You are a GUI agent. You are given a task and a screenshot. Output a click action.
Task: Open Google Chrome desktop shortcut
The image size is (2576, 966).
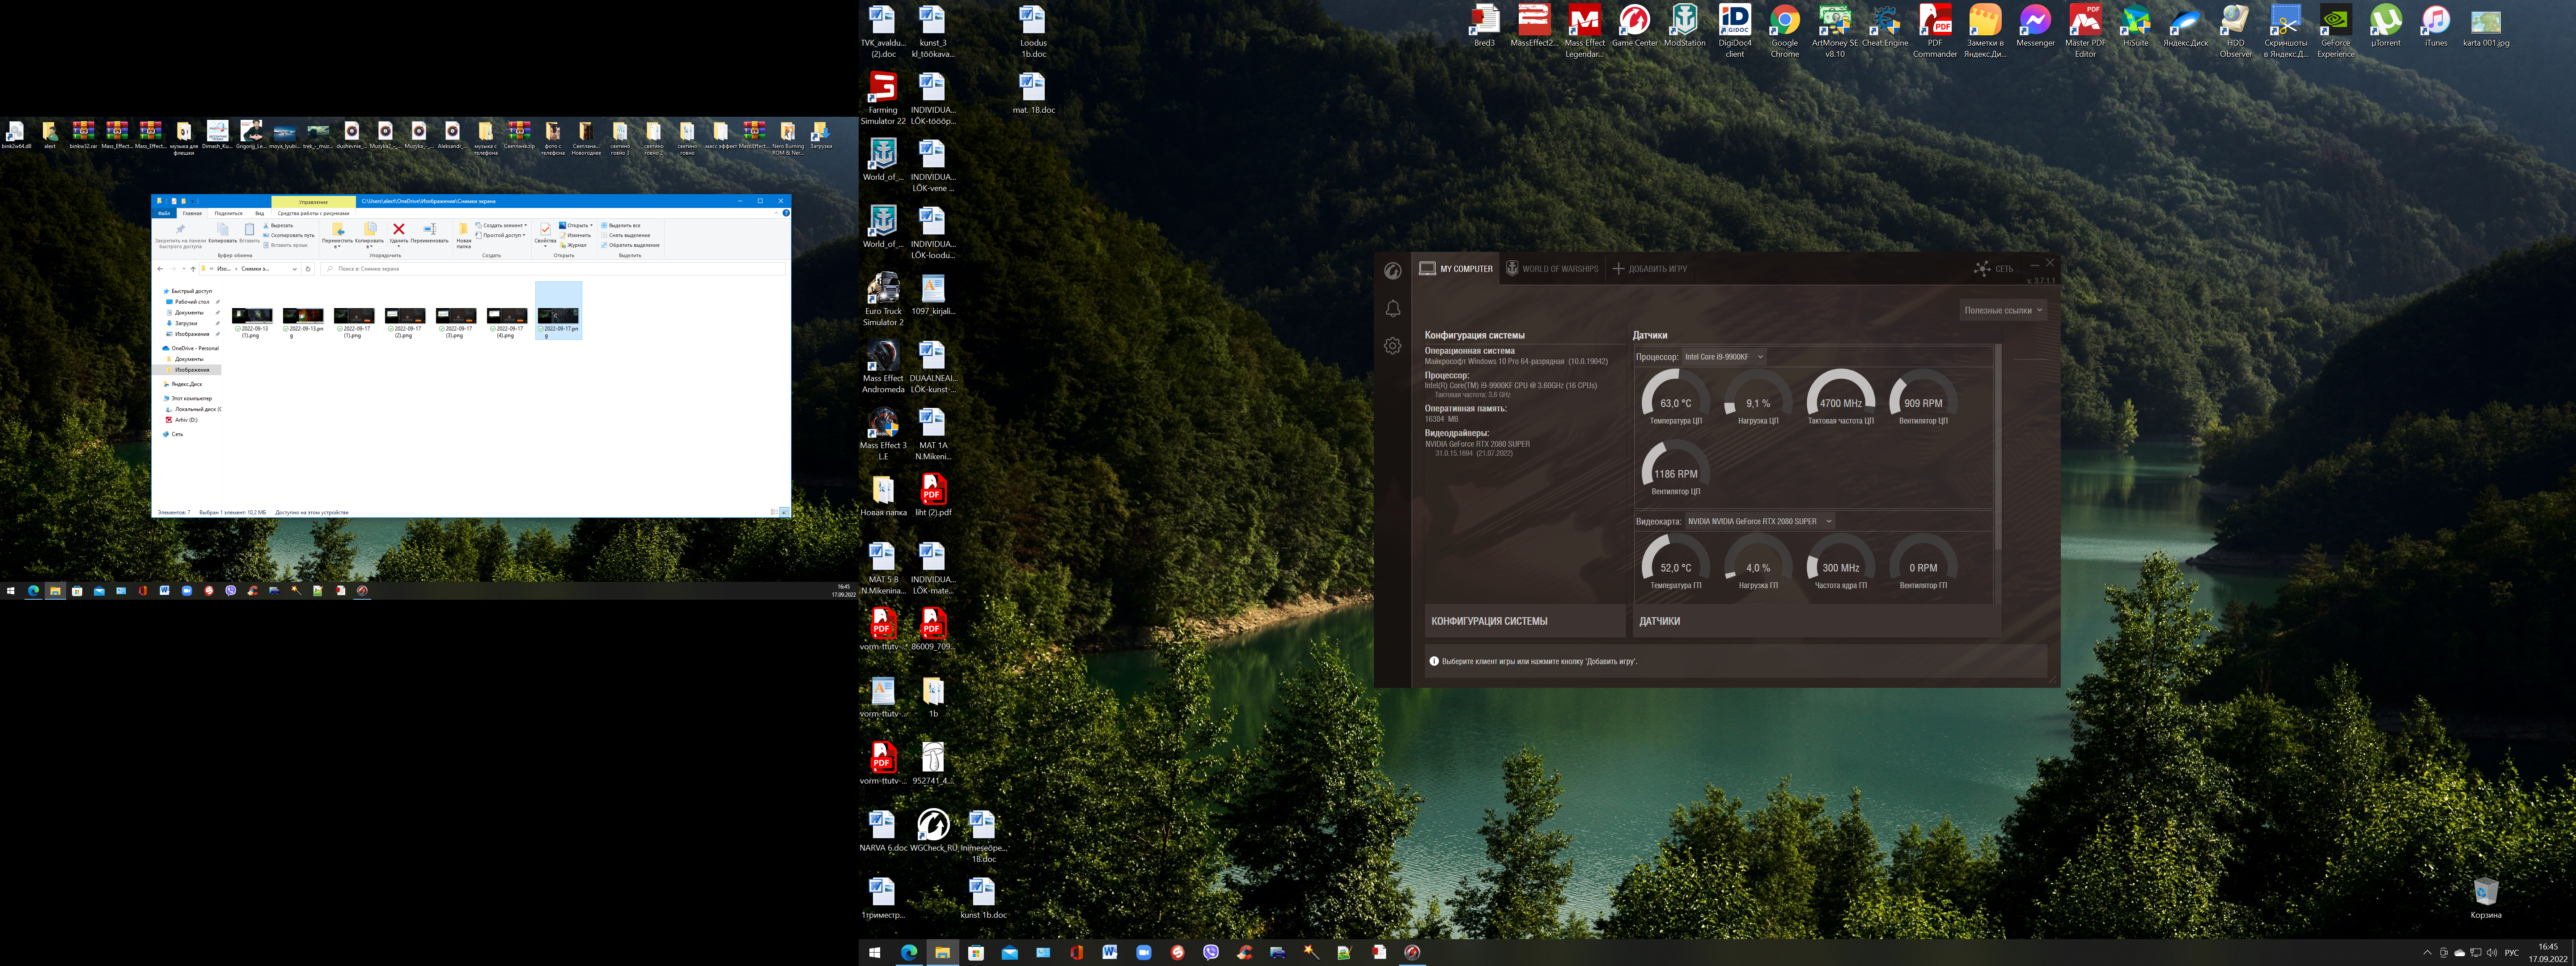1784,29
